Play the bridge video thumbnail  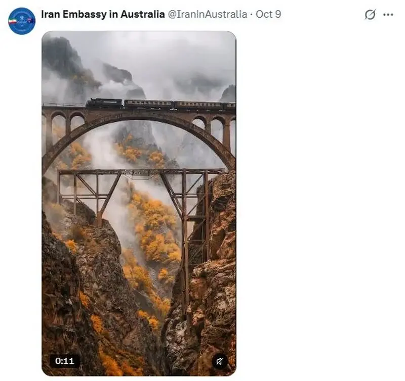(x=139, y=204)
